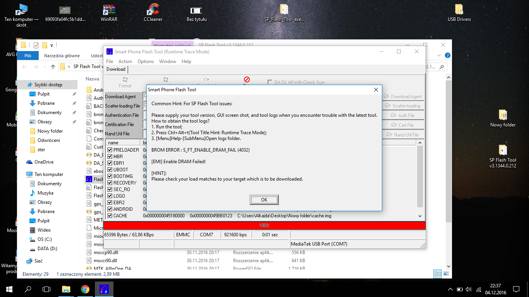This screenshot has height=297, width=529.
Task: Click the Format toolbar icon in Flash Tool
Action: [125, 82]
